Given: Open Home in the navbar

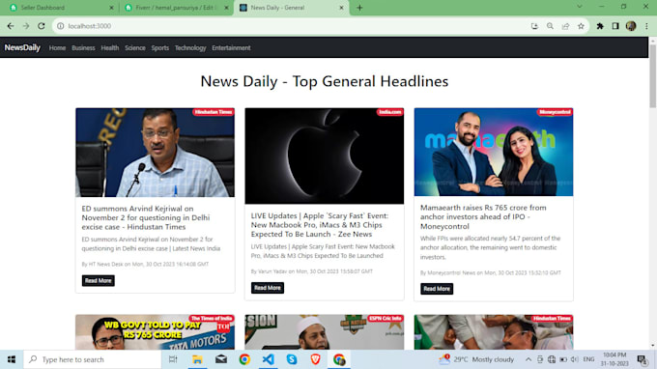Looking at the screenshot, I should tap(57, 47).
